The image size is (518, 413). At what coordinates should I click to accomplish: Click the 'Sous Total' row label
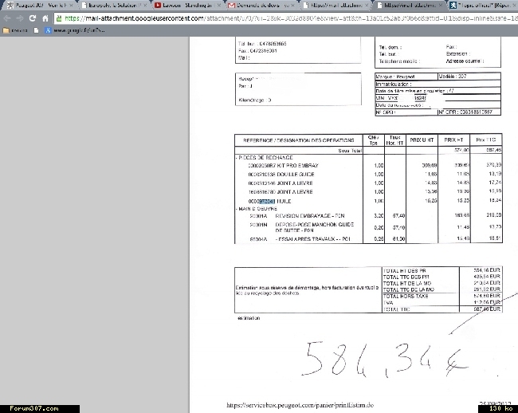coord(350,151)
